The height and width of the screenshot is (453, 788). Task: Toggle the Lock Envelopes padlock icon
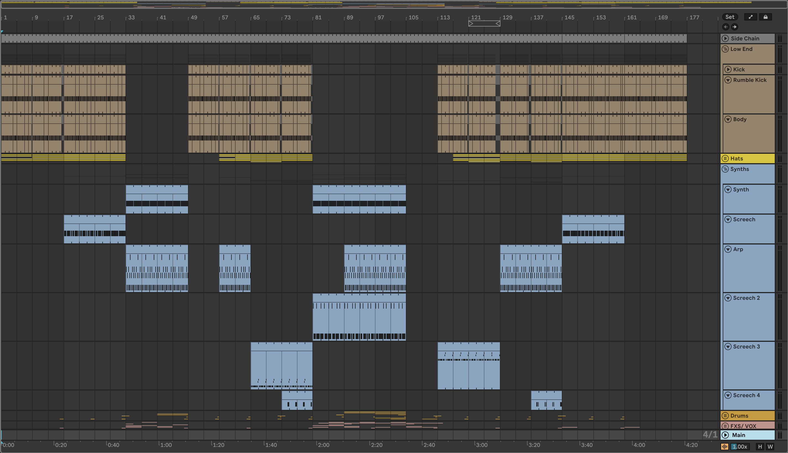point(765,17)
